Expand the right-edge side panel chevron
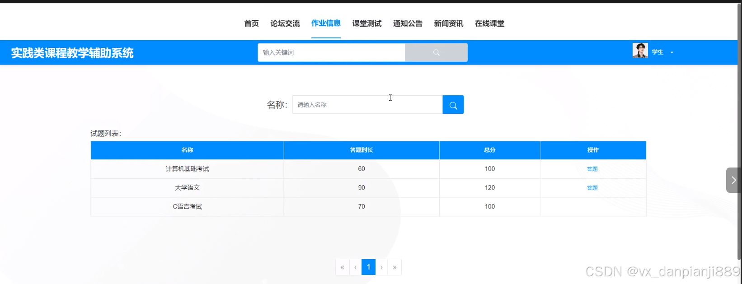The height and width of the screenshot is (284, 742). pyautogui.click(x=733, y=180)
